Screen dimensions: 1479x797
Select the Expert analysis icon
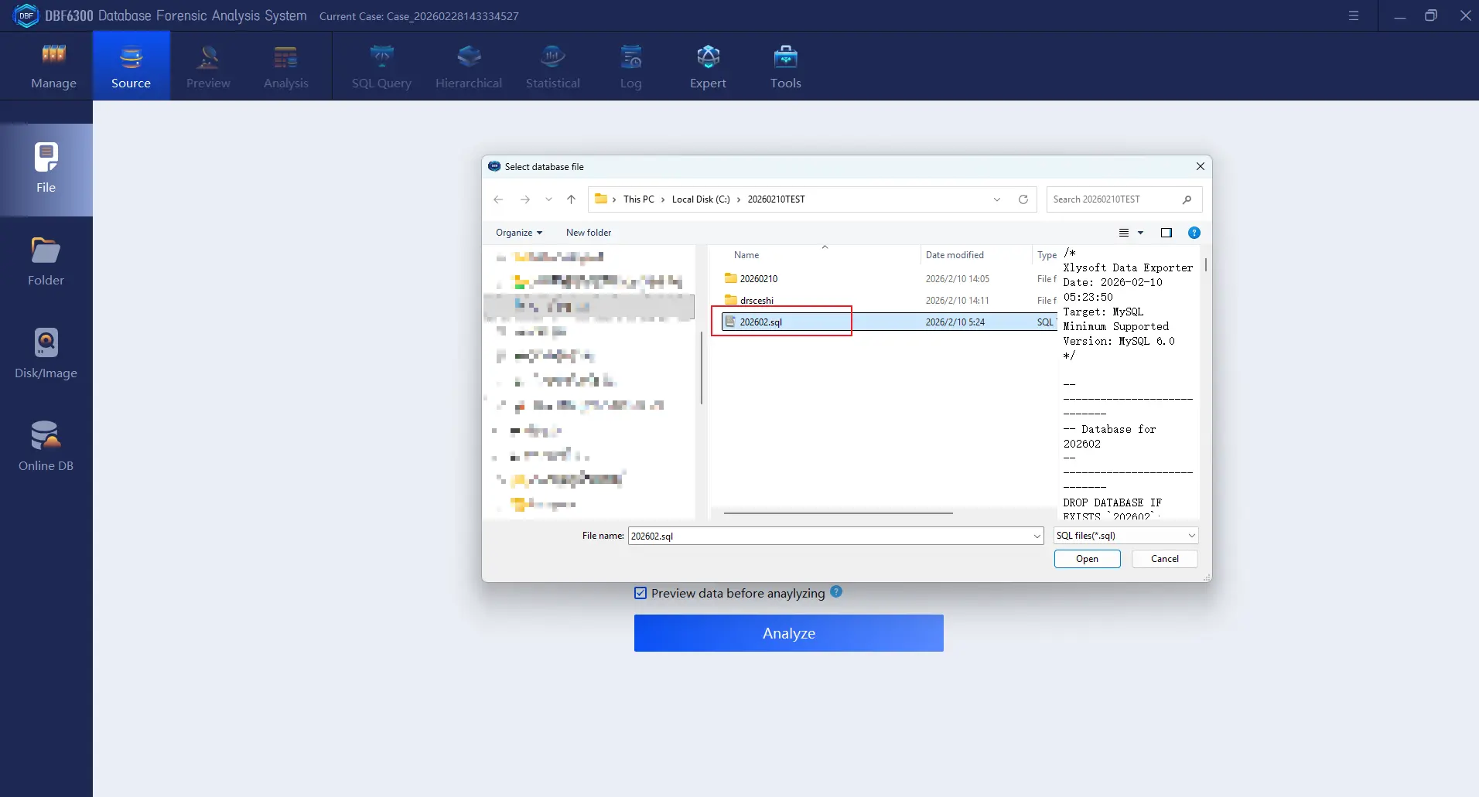point(708,66)
